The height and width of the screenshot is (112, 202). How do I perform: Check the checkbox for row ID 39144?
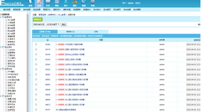coord(36,54)
